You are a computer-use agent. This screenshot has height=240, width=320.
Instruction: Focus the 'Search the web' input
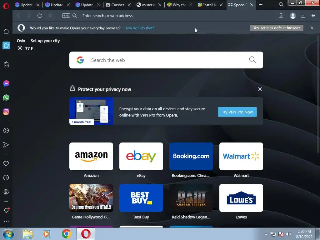point(166,60)
